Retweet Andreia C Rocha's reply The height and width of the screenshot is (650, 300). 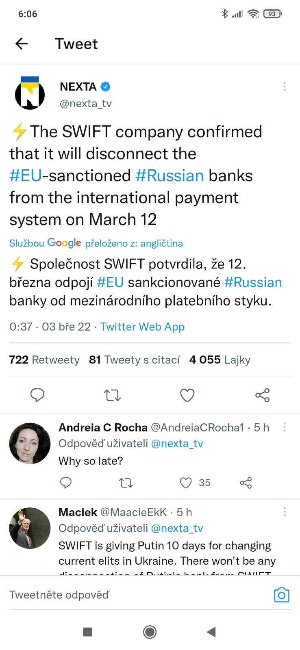click(x=126, y=483)
